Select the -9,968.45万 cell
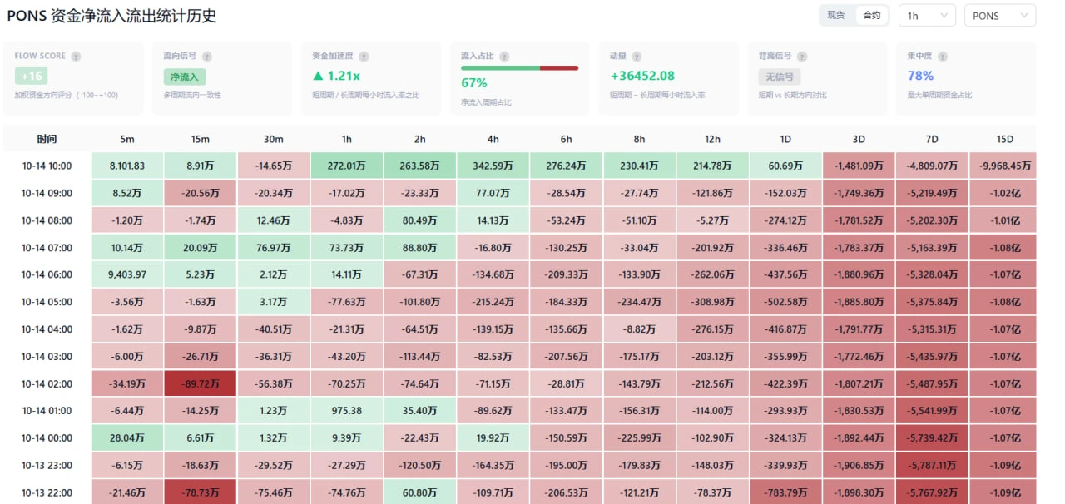 tap(1004, 166)
